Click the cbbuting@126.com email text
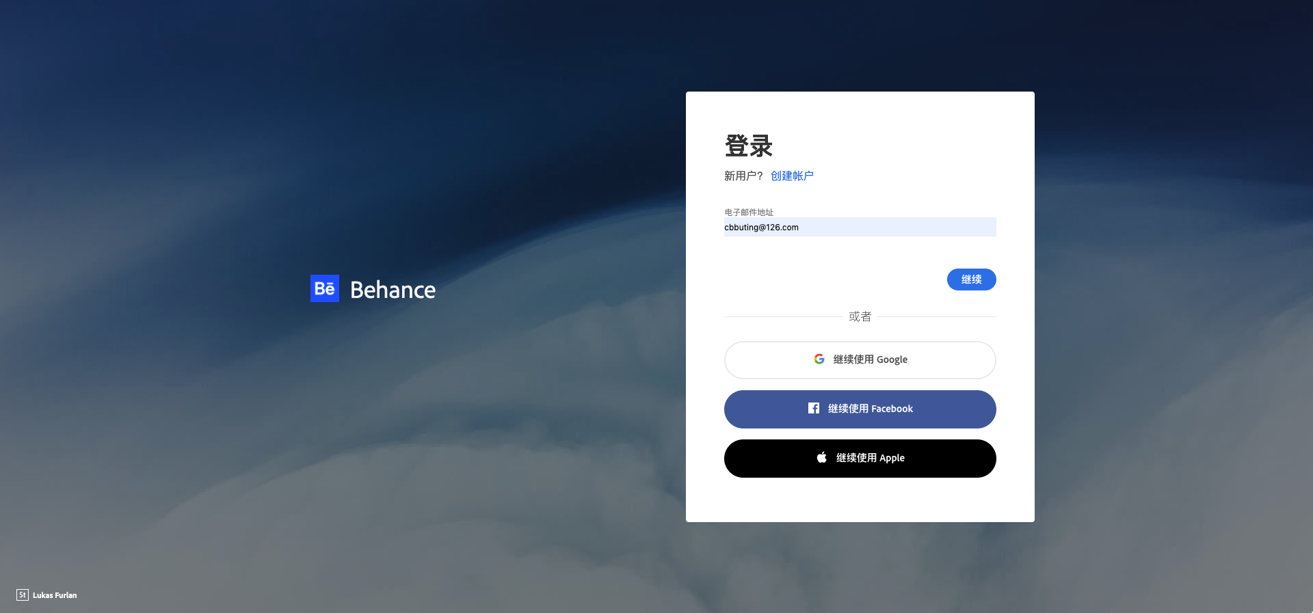 (761, 228)
